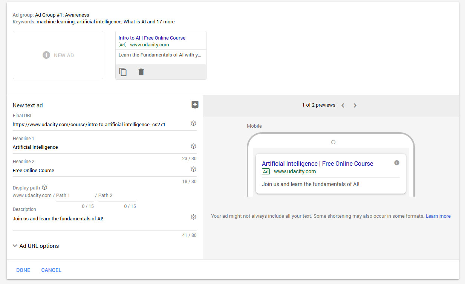Click Ad Group #1: Awareness text

[62, 15]
